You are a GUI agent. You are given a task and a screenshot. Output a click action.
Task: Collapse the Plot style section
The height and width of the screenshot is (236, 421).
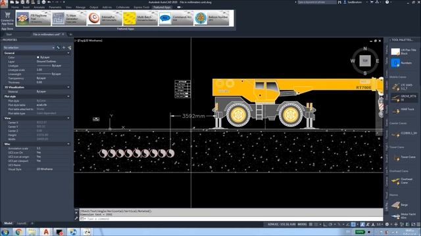pos(68,96)
